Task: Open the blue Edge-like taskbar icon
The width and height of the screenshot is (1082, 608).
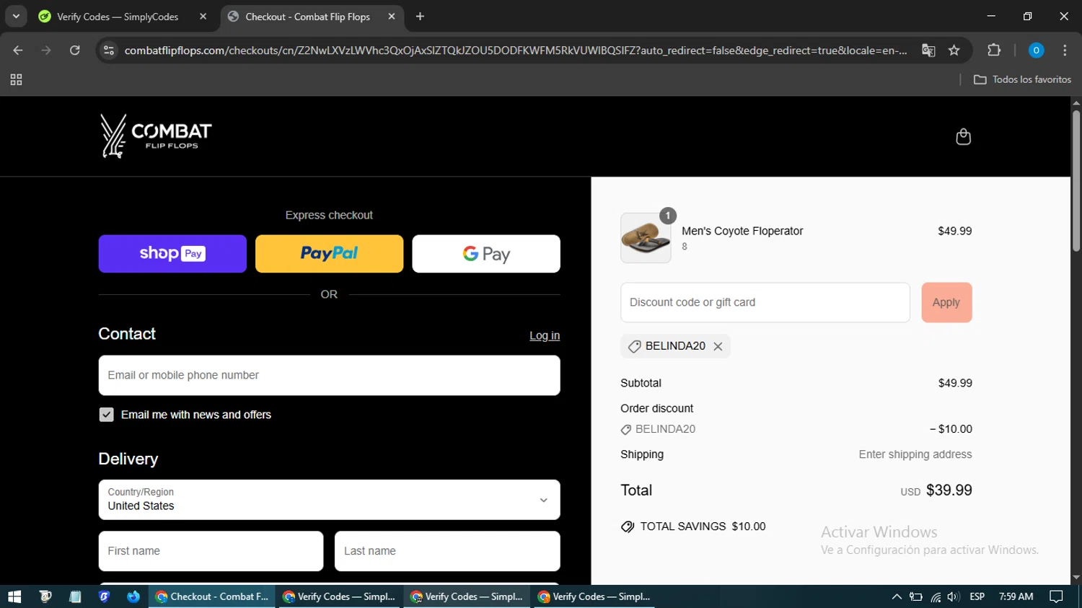Action: pos(133,596)
